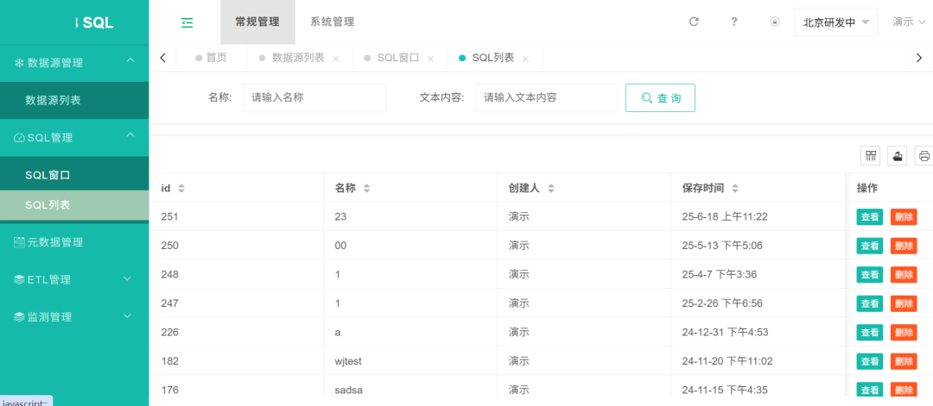
Task: Click the export icon above table
Action: click(898, 156)
